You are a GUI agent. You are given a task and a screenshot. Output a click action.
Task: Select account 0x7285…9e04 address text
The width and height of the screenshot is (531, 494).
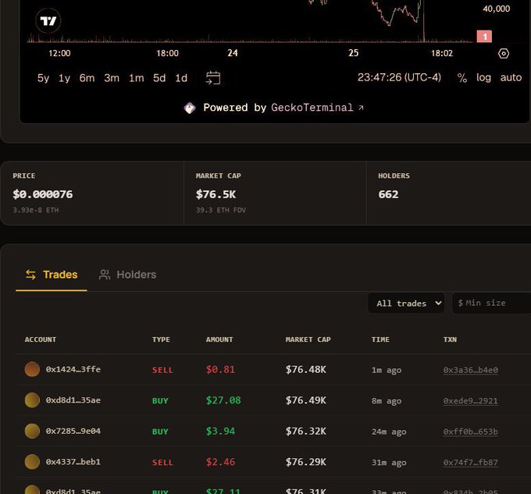[x=73, y=431]
